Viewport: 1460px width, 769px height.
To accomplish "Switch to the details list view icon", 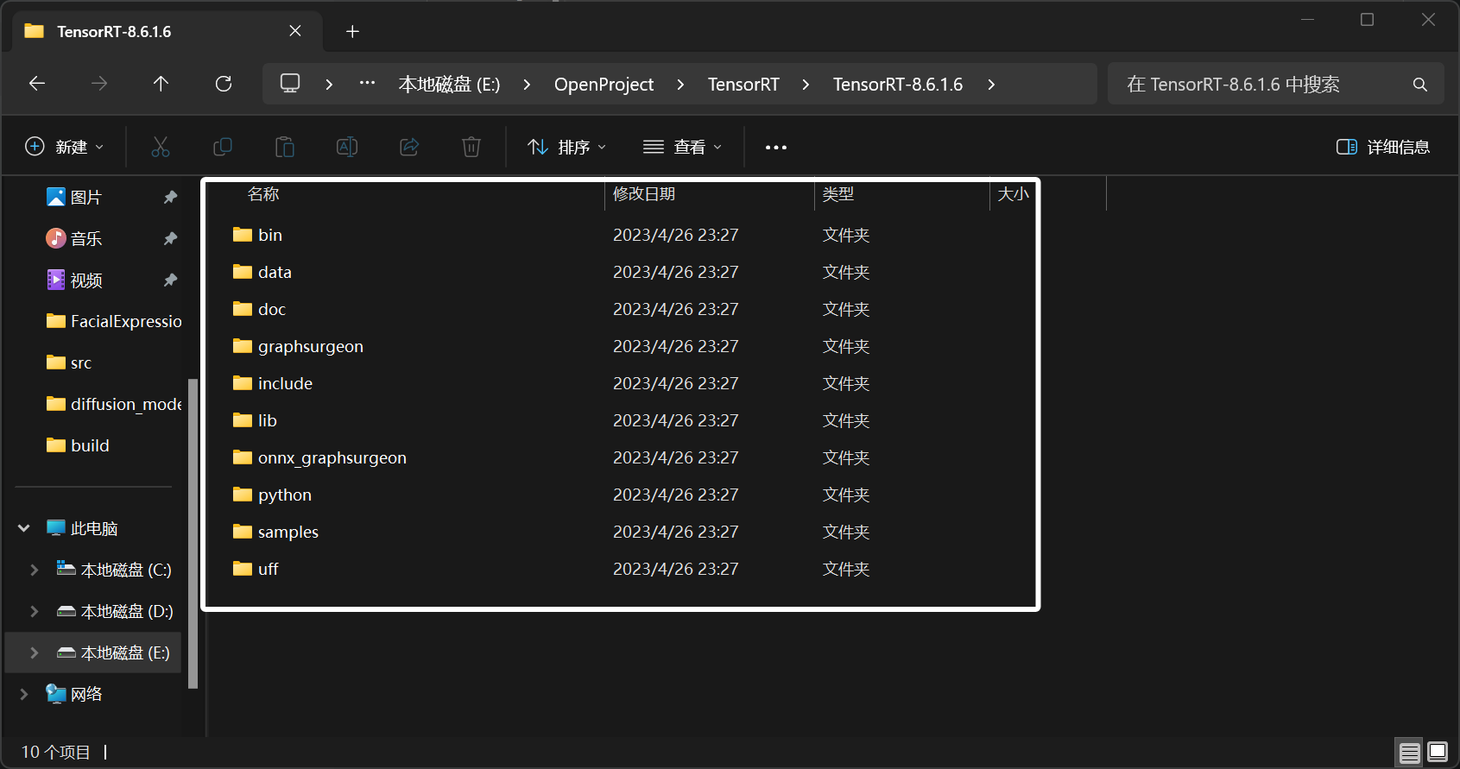I will click(x=1409, y=753).
